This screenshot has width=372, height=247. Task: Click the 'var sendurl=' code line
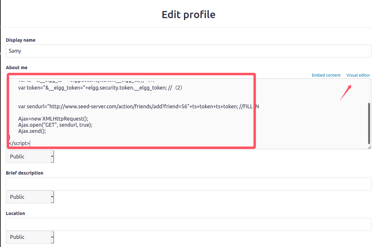[x=139, y=107]
